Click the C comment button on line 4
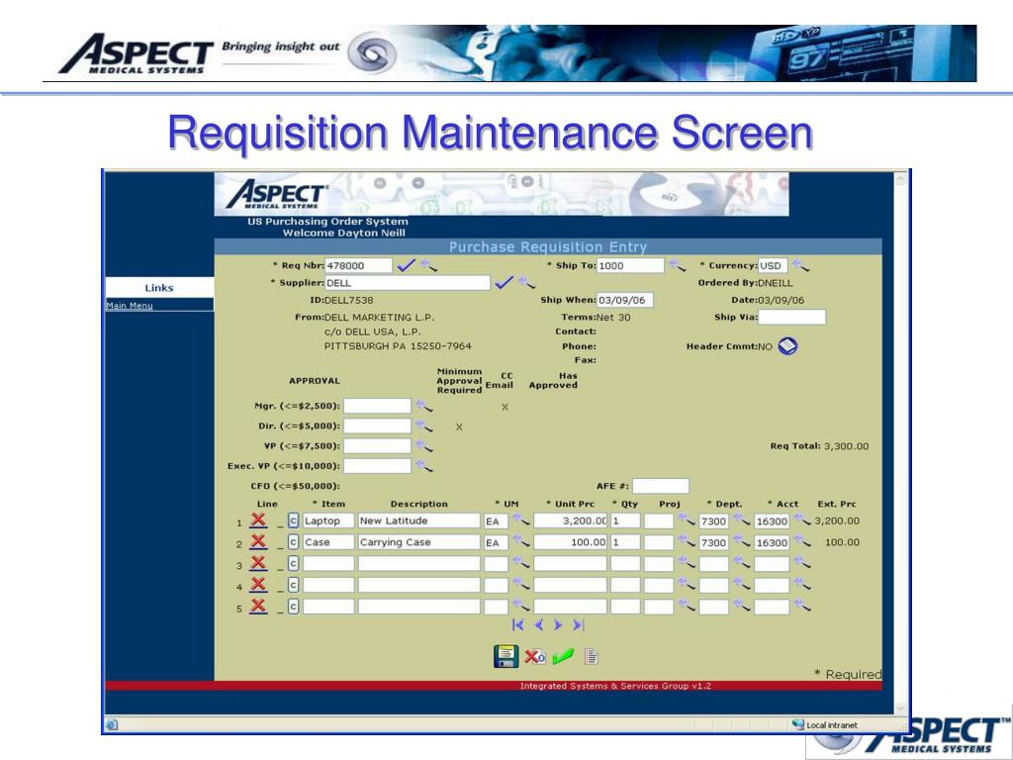 coord(293,585)
